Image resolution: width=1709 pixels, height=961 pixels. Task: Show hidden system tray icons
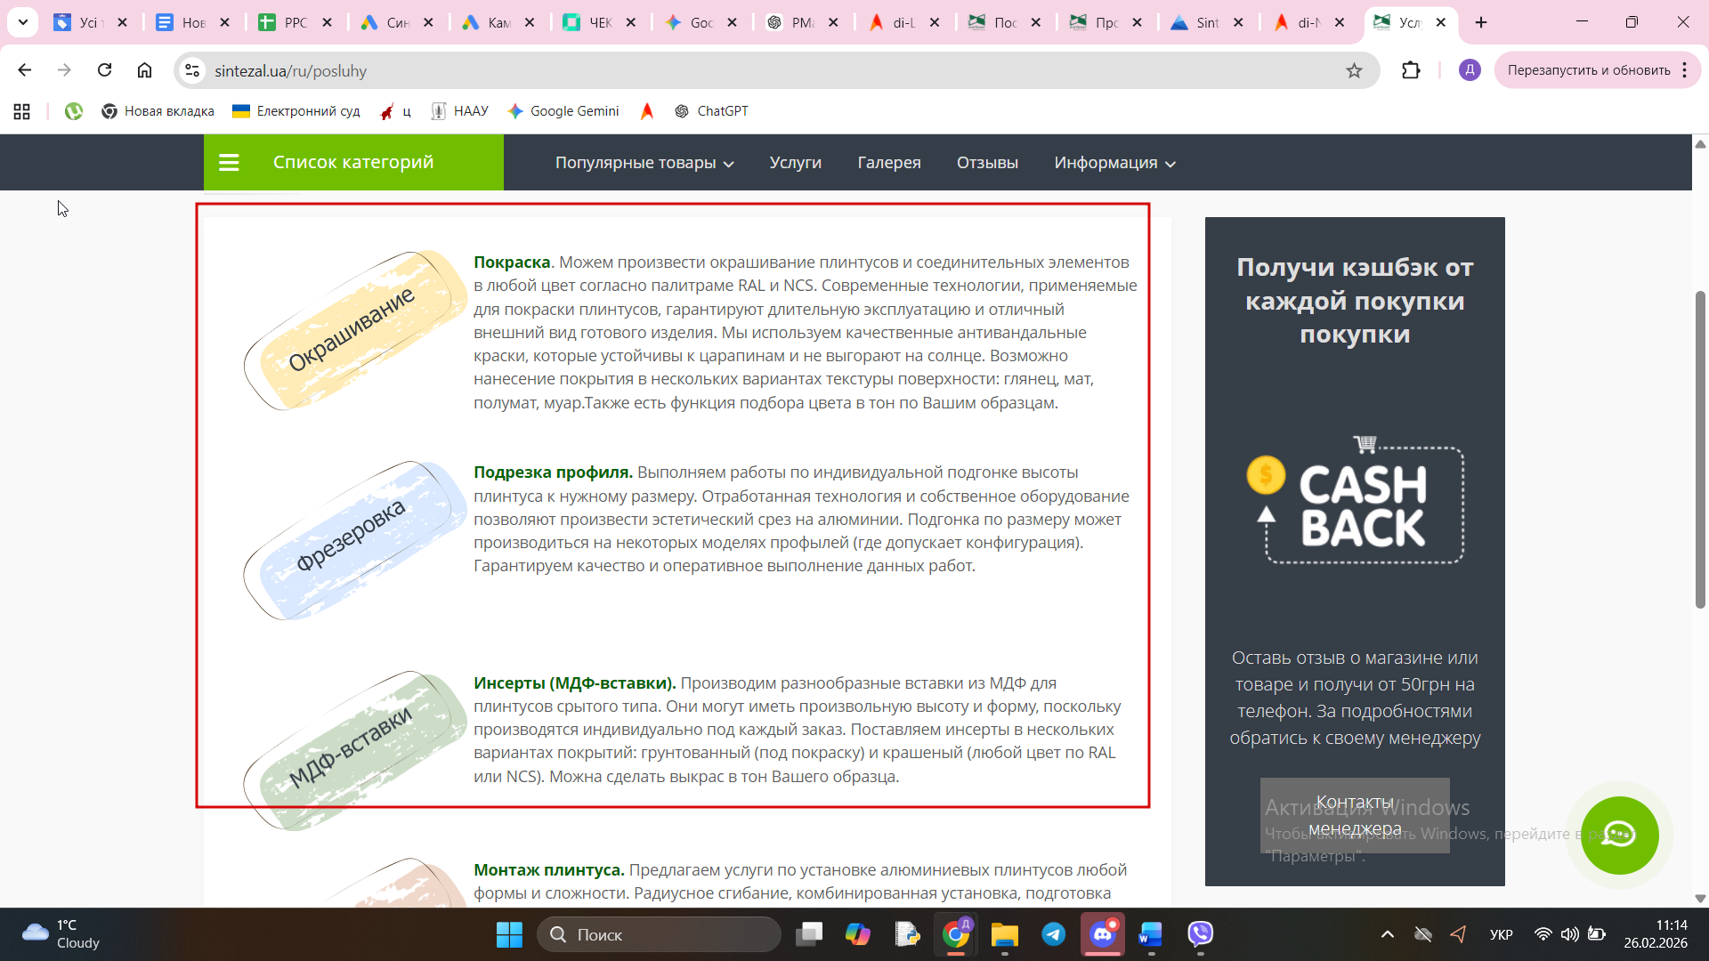(1387, 933)
